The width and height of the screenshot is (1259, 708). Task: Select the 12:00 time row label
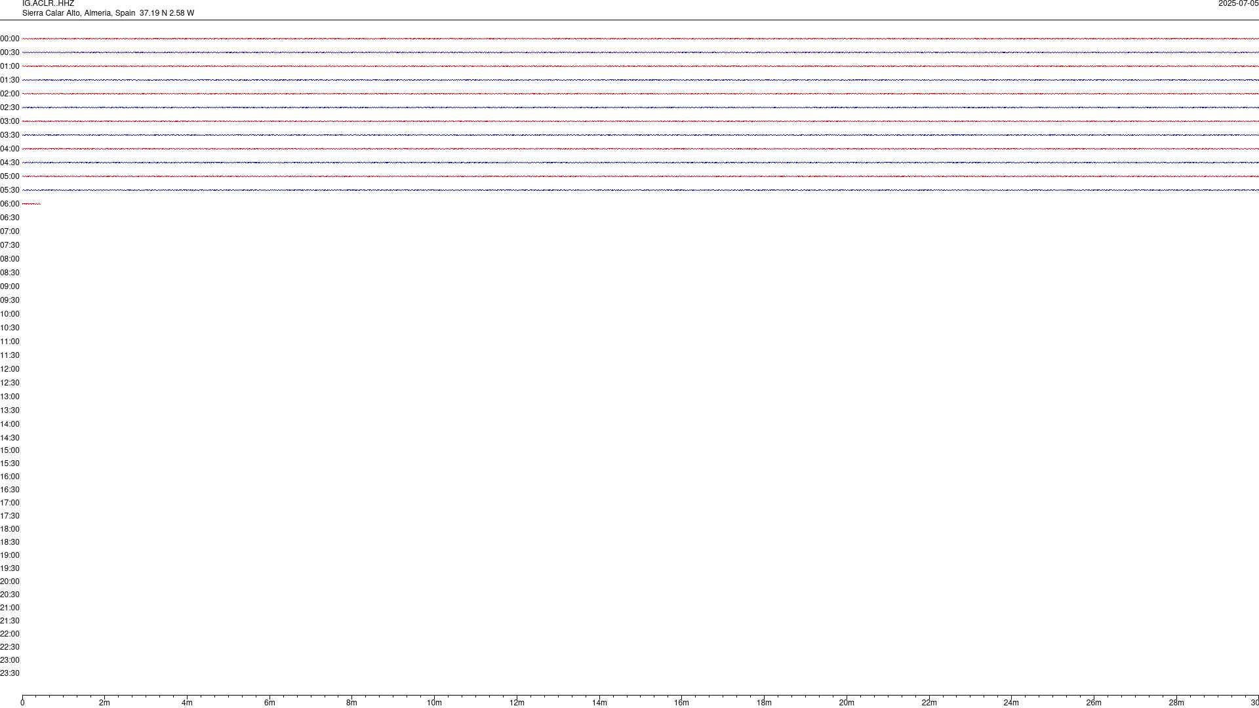pos(10,369)
